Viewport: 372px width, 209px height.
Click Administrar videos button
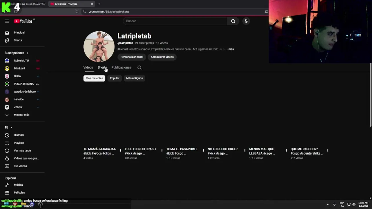(x=162, y=57)
